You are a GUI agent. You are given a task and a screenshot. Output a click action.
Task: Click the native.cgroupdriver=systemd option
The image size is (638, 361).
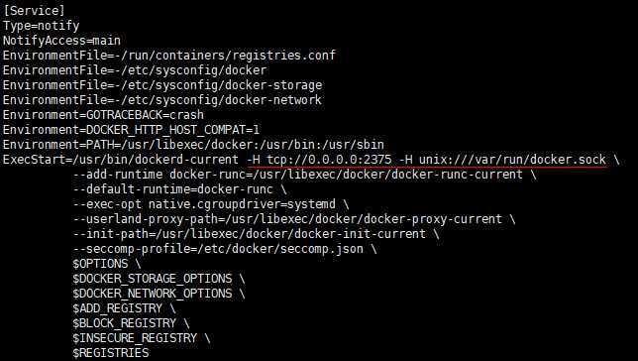242,204
